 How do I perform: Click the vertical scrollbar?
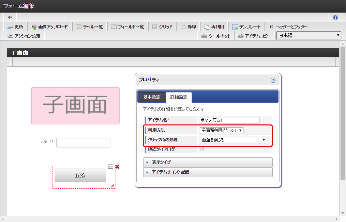(343, 113)
